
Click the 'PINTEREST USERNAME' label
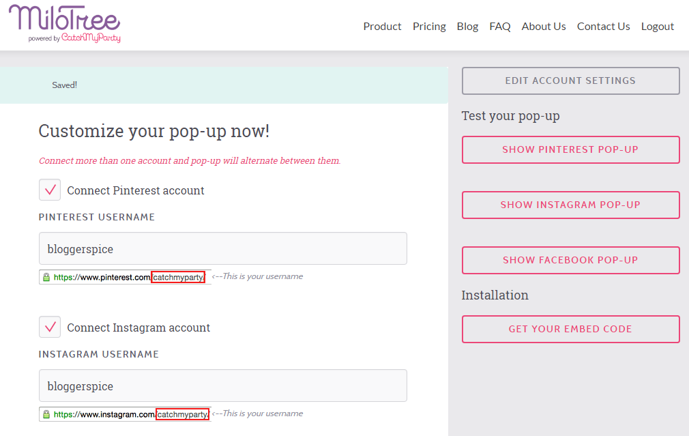(97, 217)
